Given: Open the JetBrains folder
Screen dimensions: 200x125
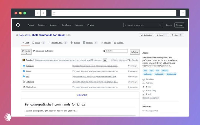Looking at the screenshot, I should pos(30,66).
